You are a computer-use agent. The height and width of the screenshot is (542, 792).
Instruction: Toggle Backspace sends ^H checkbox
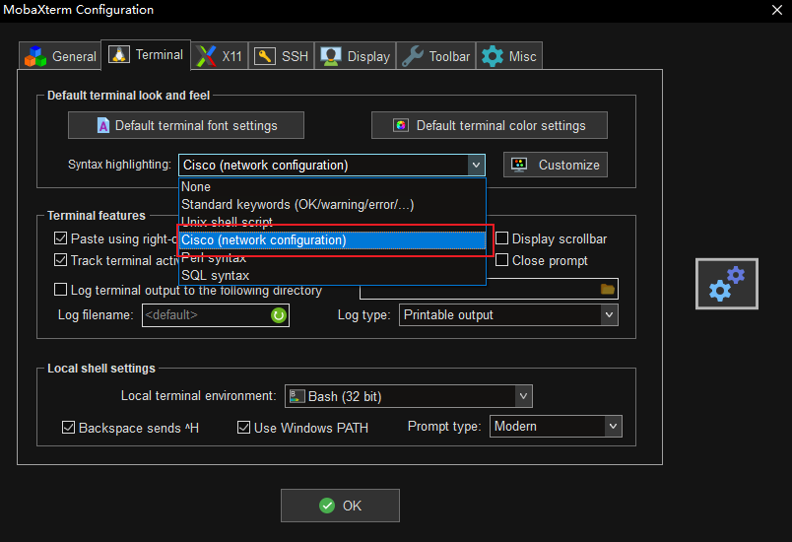[68, 428]
